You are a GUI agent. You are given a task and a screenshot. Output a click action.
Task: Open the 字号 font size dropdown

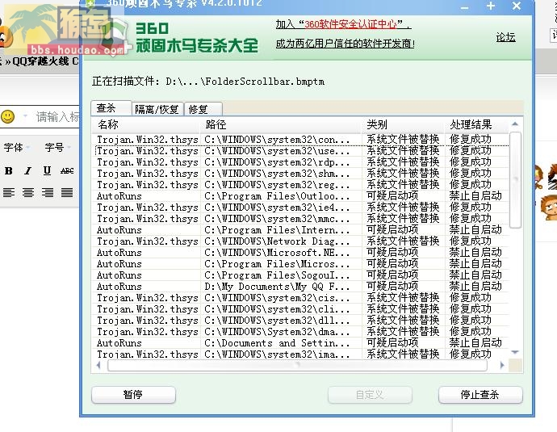(57, 147)
